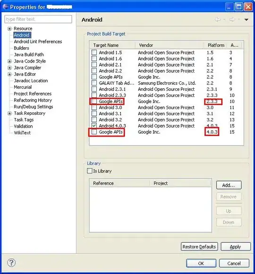This screenshot has width=255, height=274.
Task: Check Google APIs platform 2.3.3 checkbox
Action: (x=94, y=101)
